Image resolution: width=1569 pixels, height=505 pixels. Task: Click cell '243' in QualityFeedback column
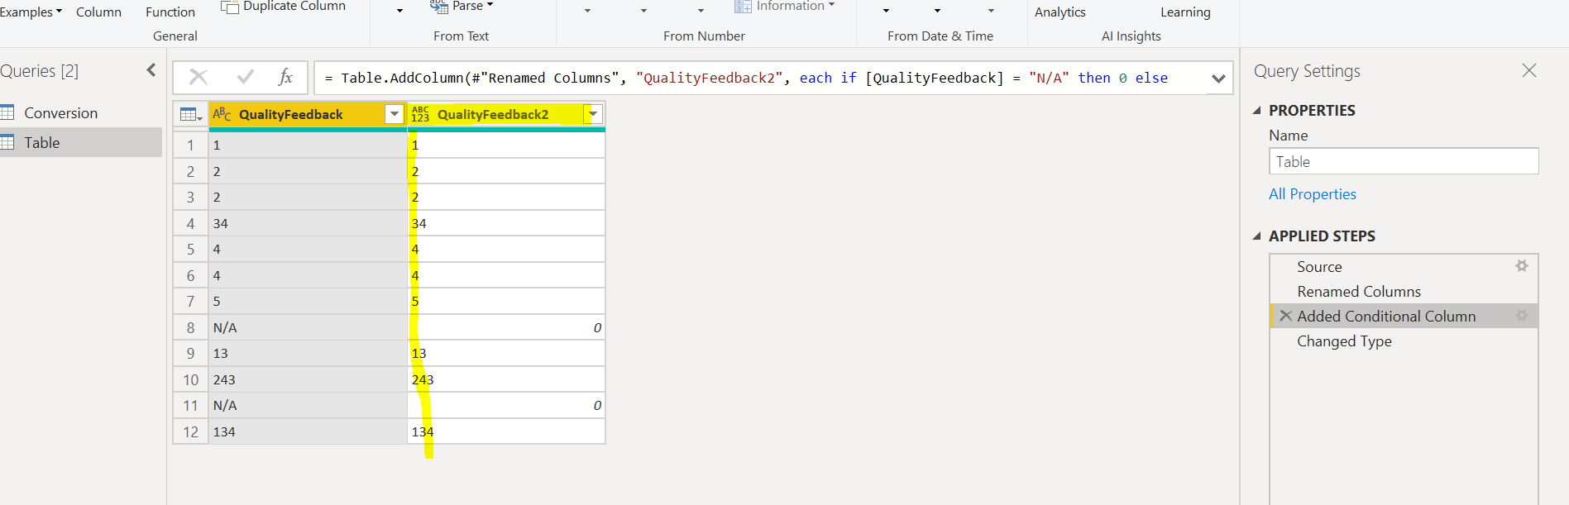tap(308, 379)
